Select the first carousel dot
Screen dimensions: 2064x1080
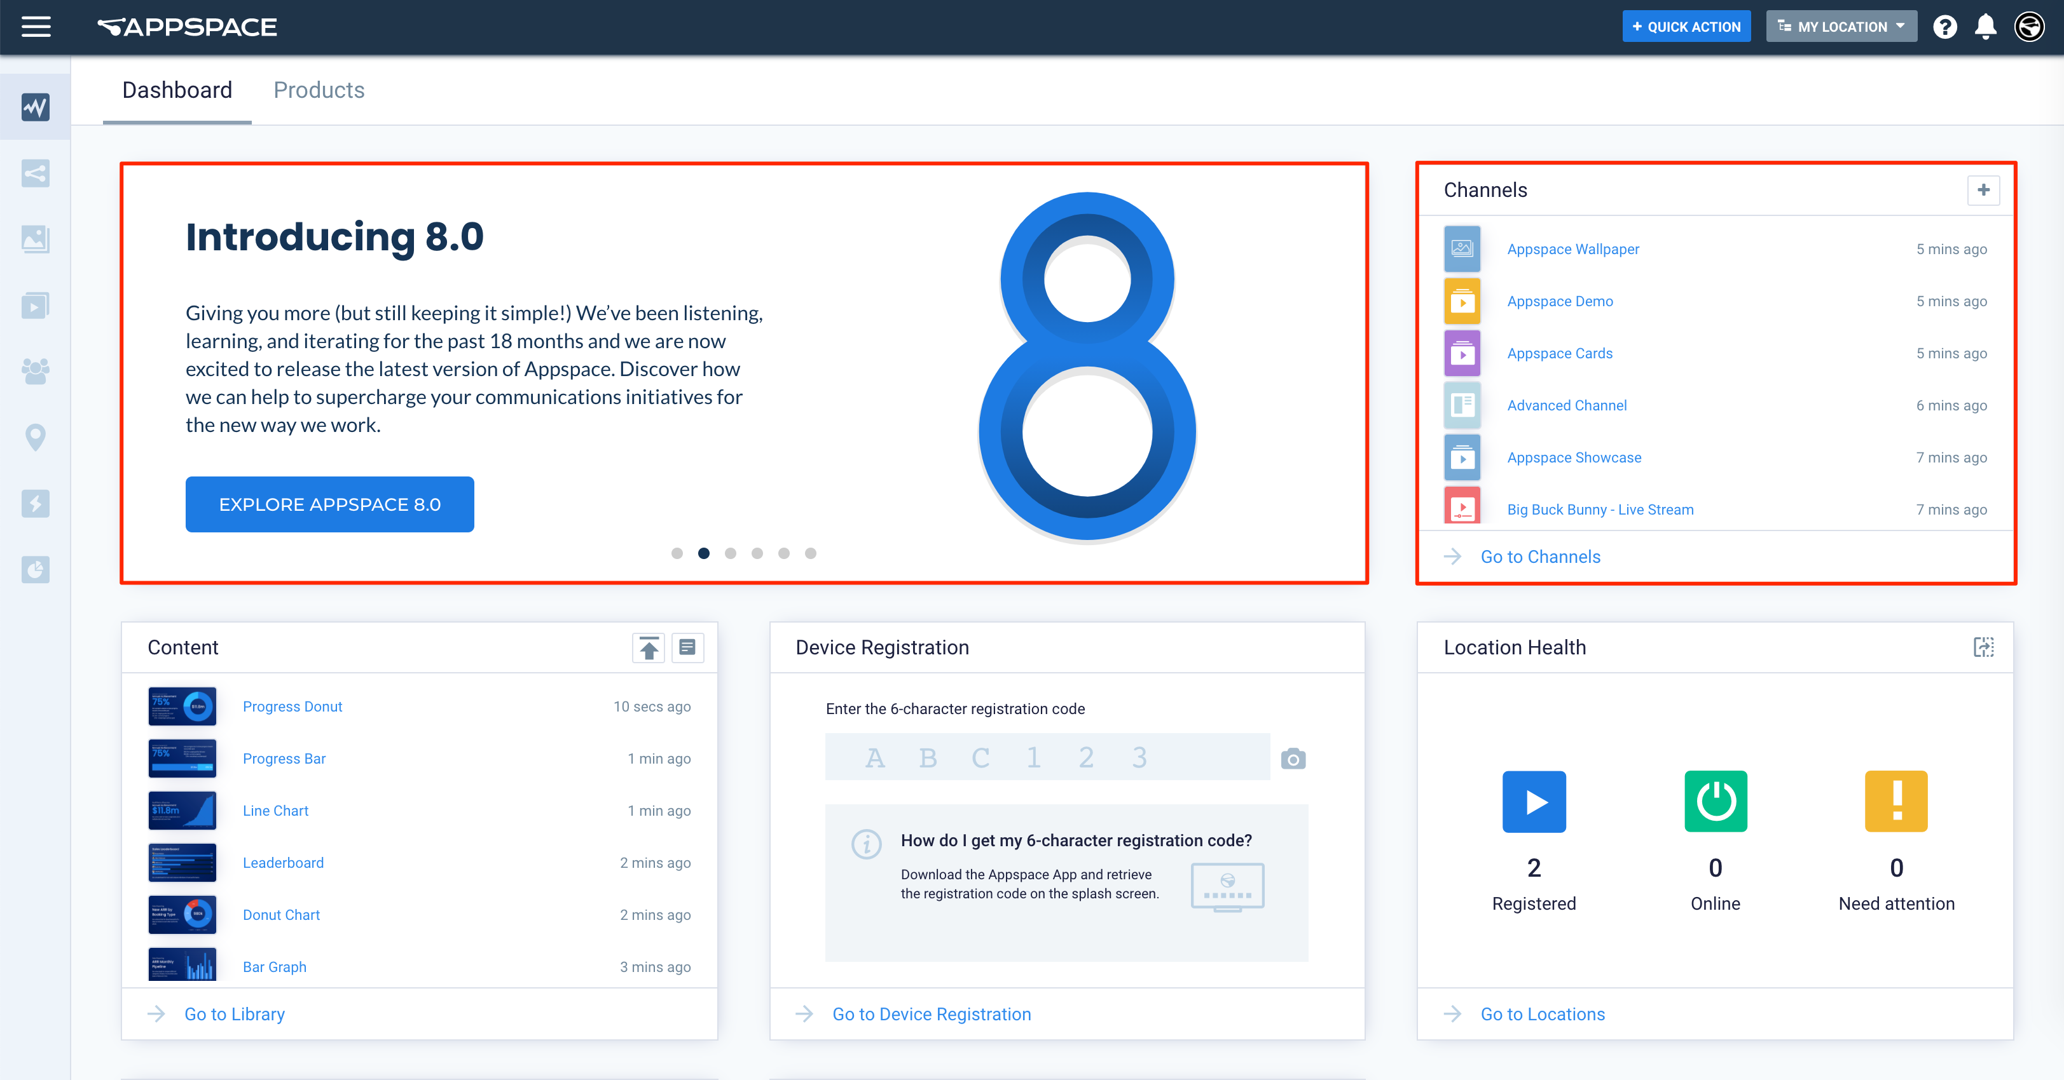point(677,553)
